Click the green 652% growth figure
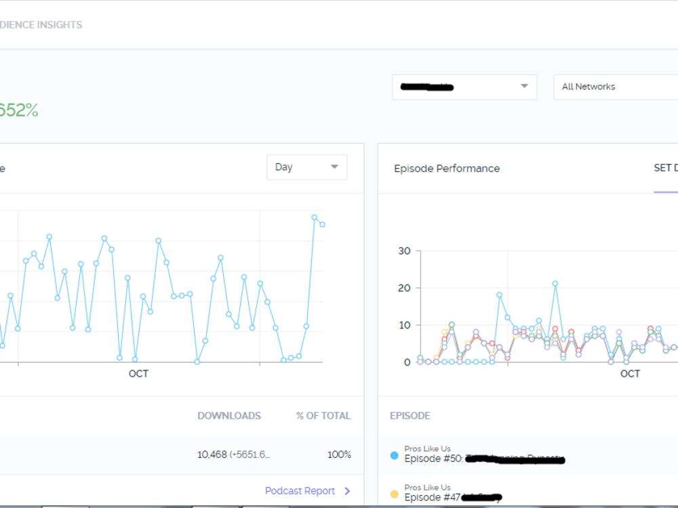The image size is (678, 508). click(18, 110)
